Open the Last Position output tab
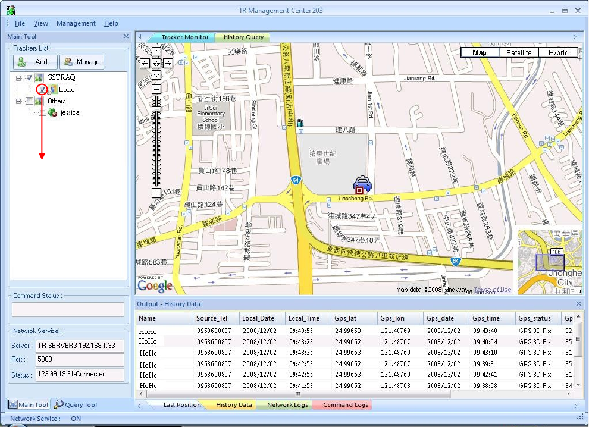 coord(182,405)
